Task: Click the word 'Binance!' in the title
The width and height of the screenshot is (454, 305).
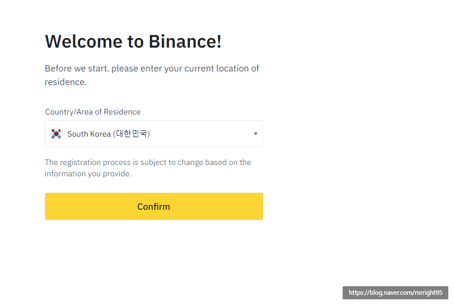Action: click(185, 41)
